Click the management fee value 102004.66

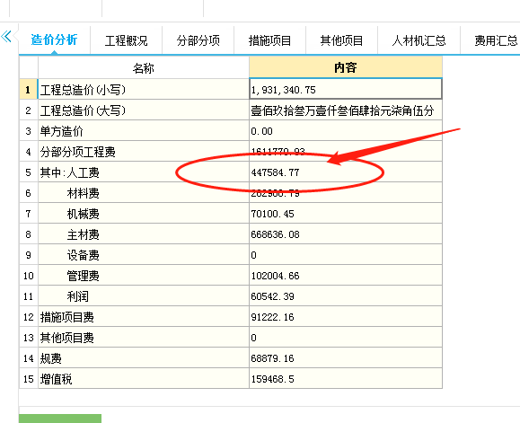(346, 276)
